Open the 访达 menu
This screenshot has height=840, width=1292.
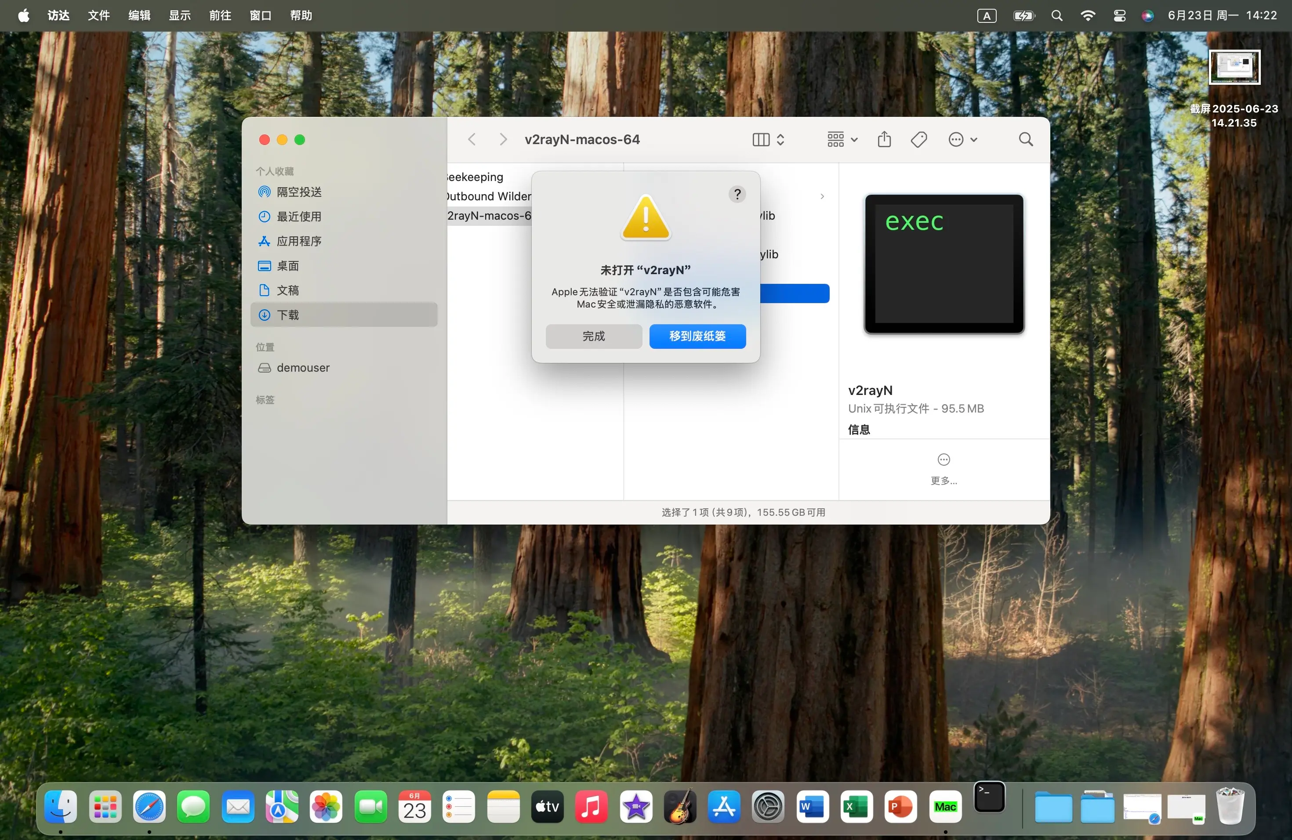coord(58,15)
